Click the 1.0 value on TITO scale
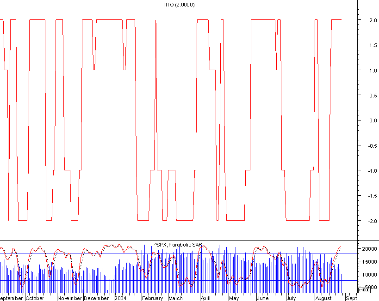Image resolution: width=379 pixels, height=301 pixels. coord(373,71)
